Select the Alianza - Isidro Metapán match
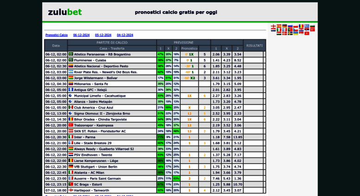Screen dimensions: 360x196 pyautogui.click(x=93, y=101)
